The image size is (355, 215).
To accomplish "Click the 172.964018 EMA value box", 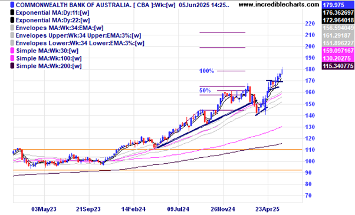I will click(338, 21).
